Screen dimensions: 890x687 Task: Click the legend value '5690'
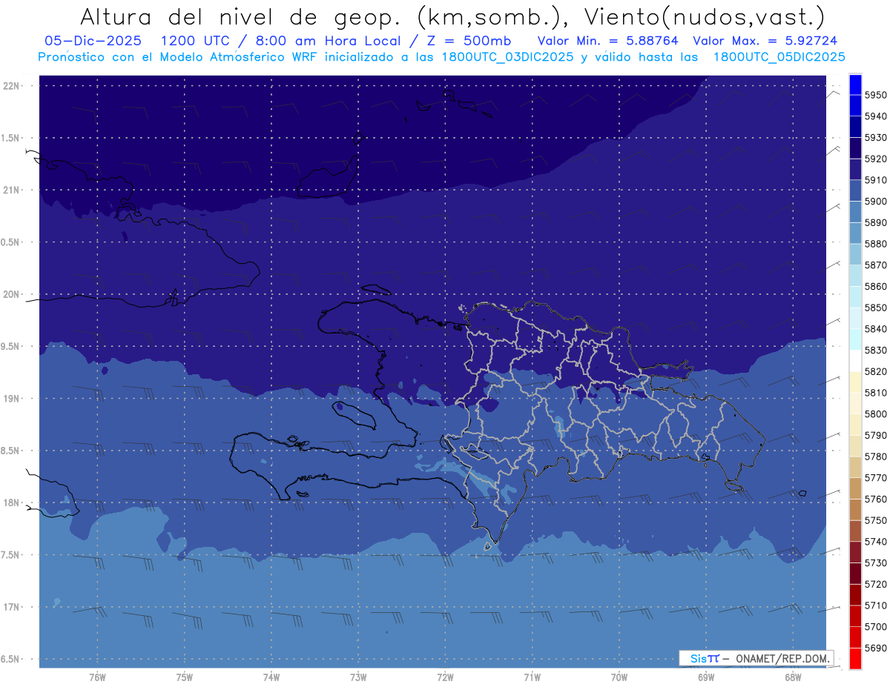coord(876,648)
